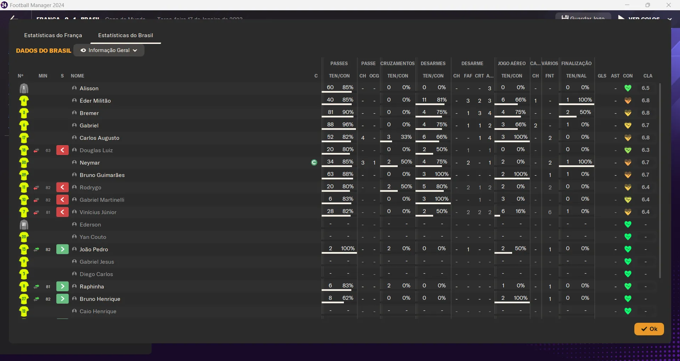The image size is (680, 361).
Task: Click the vertical scrollbar of player list
Action: pyautogui.click(x=660, y=180)
